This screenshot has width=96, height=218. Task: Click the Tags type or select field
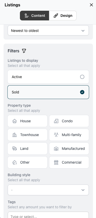coord(48,215)
